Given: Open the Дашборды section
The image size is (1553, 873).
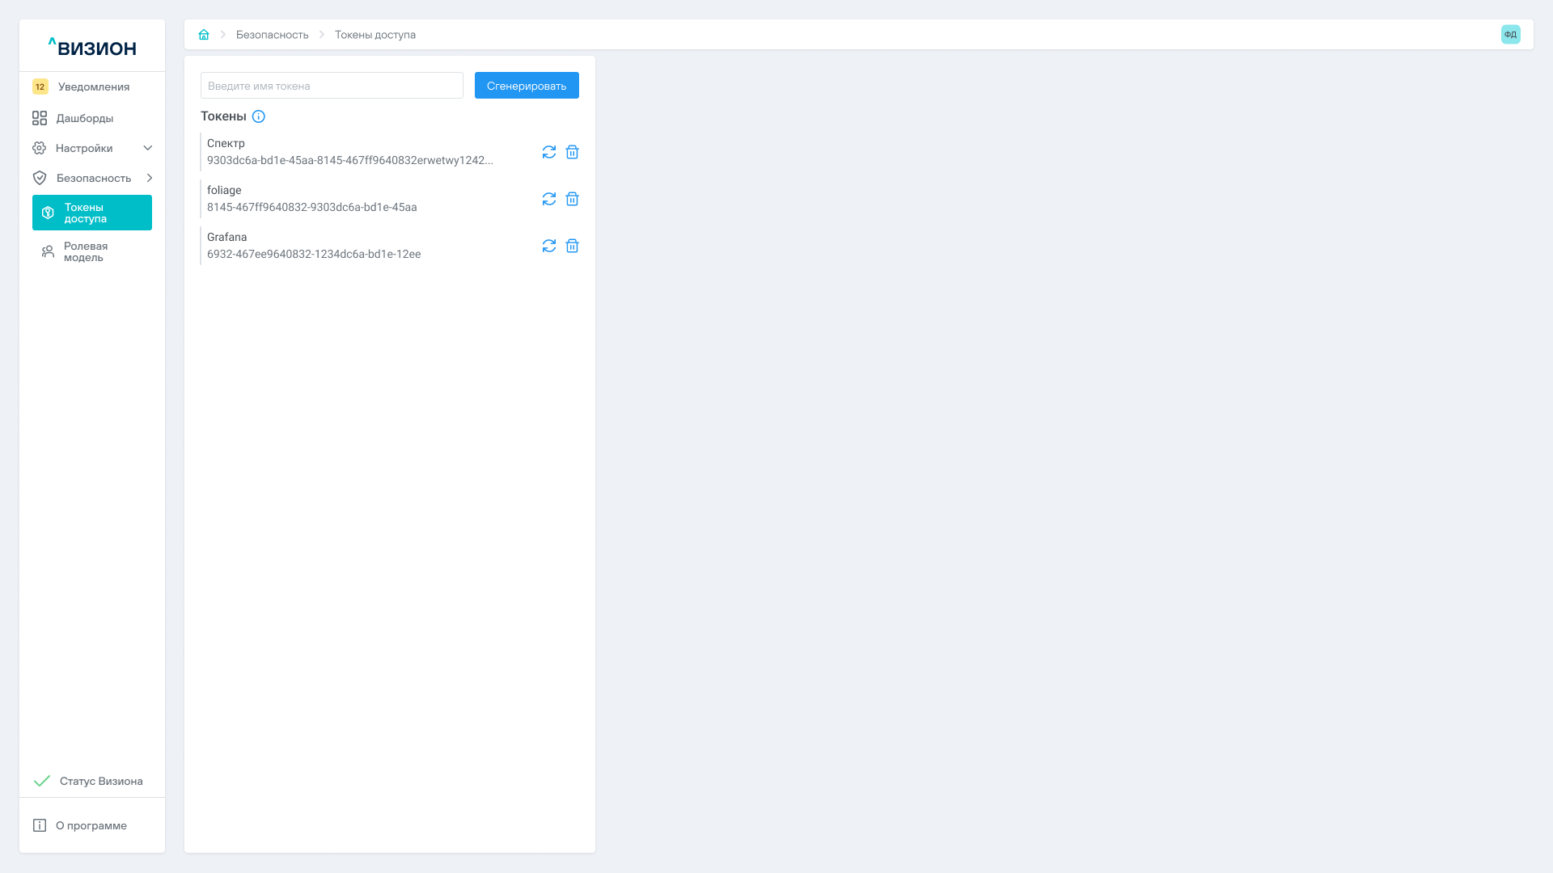Looking at the screenshot, I should click(84, 118).
